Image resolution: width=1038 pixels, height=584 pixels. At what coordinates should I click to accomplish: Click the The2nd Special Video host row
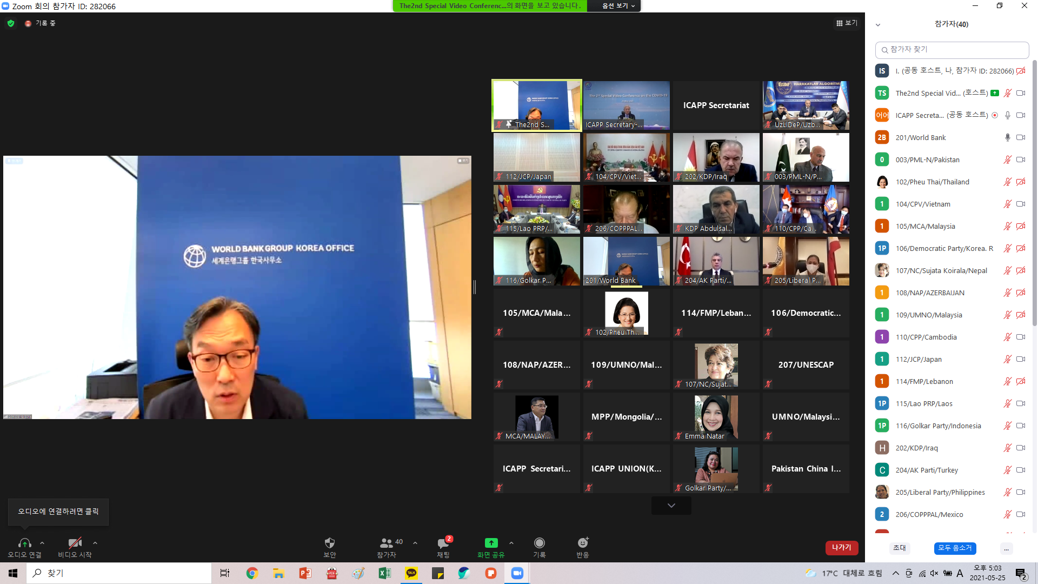tap(951, 93)
